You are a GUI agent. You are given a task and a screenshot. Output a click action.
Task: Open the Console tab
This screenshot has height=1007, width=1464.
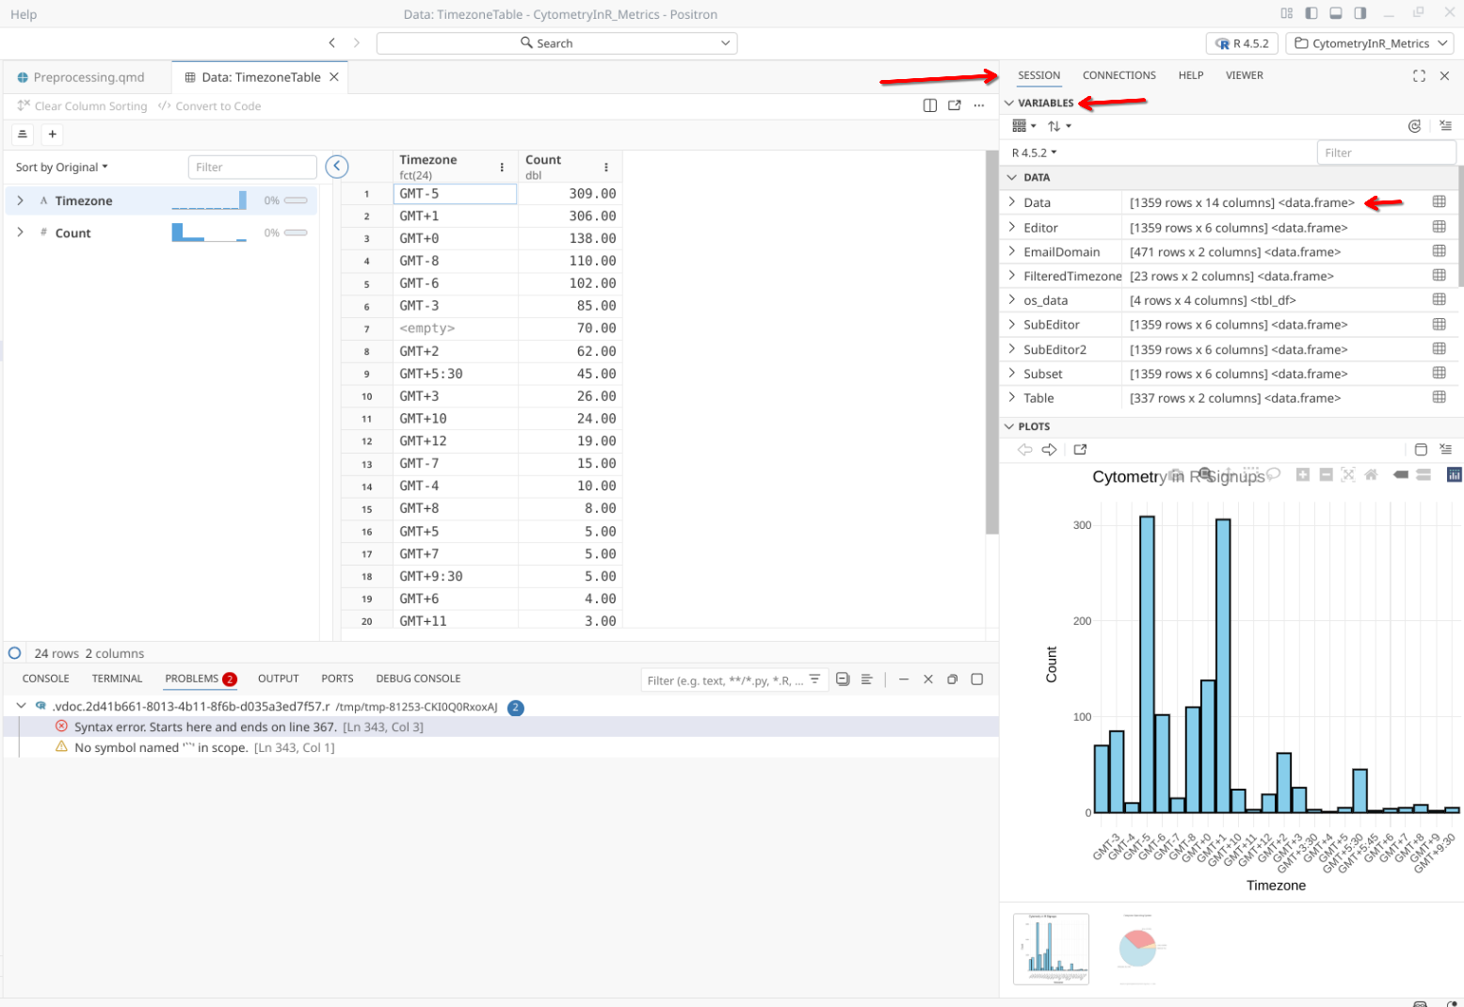(46, 679)
